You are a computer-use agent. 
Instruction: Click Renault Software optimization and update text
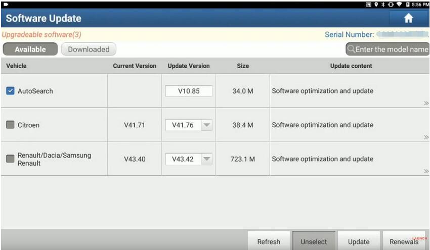(323, 159)
